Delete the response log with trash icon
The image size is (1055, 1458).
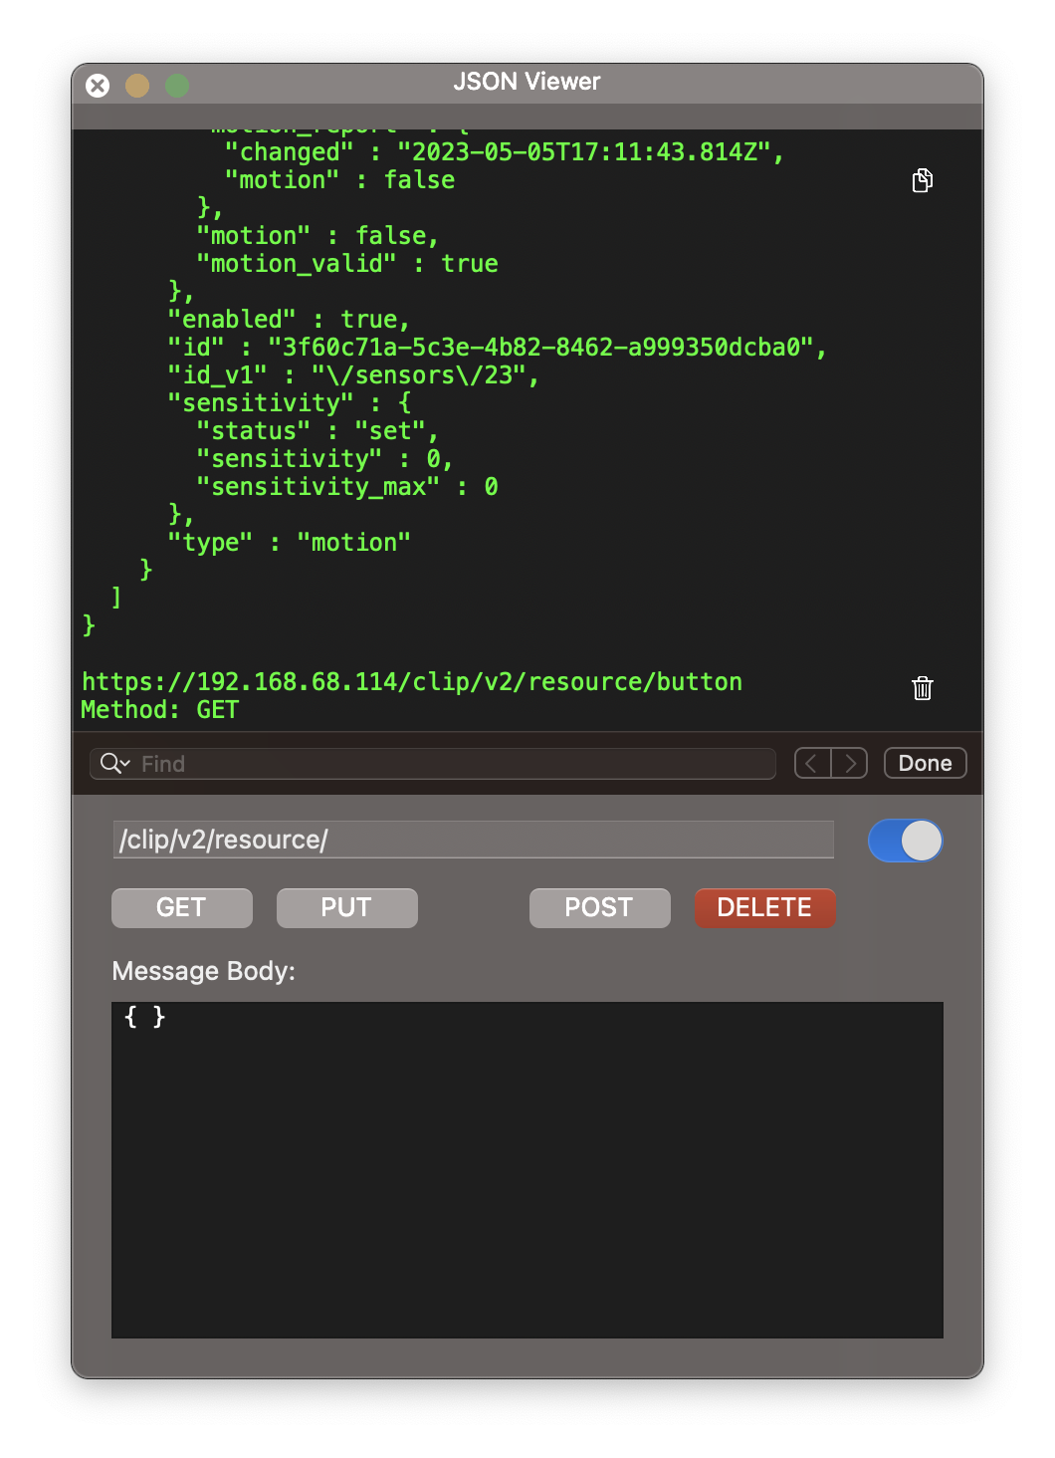point(923,688)
